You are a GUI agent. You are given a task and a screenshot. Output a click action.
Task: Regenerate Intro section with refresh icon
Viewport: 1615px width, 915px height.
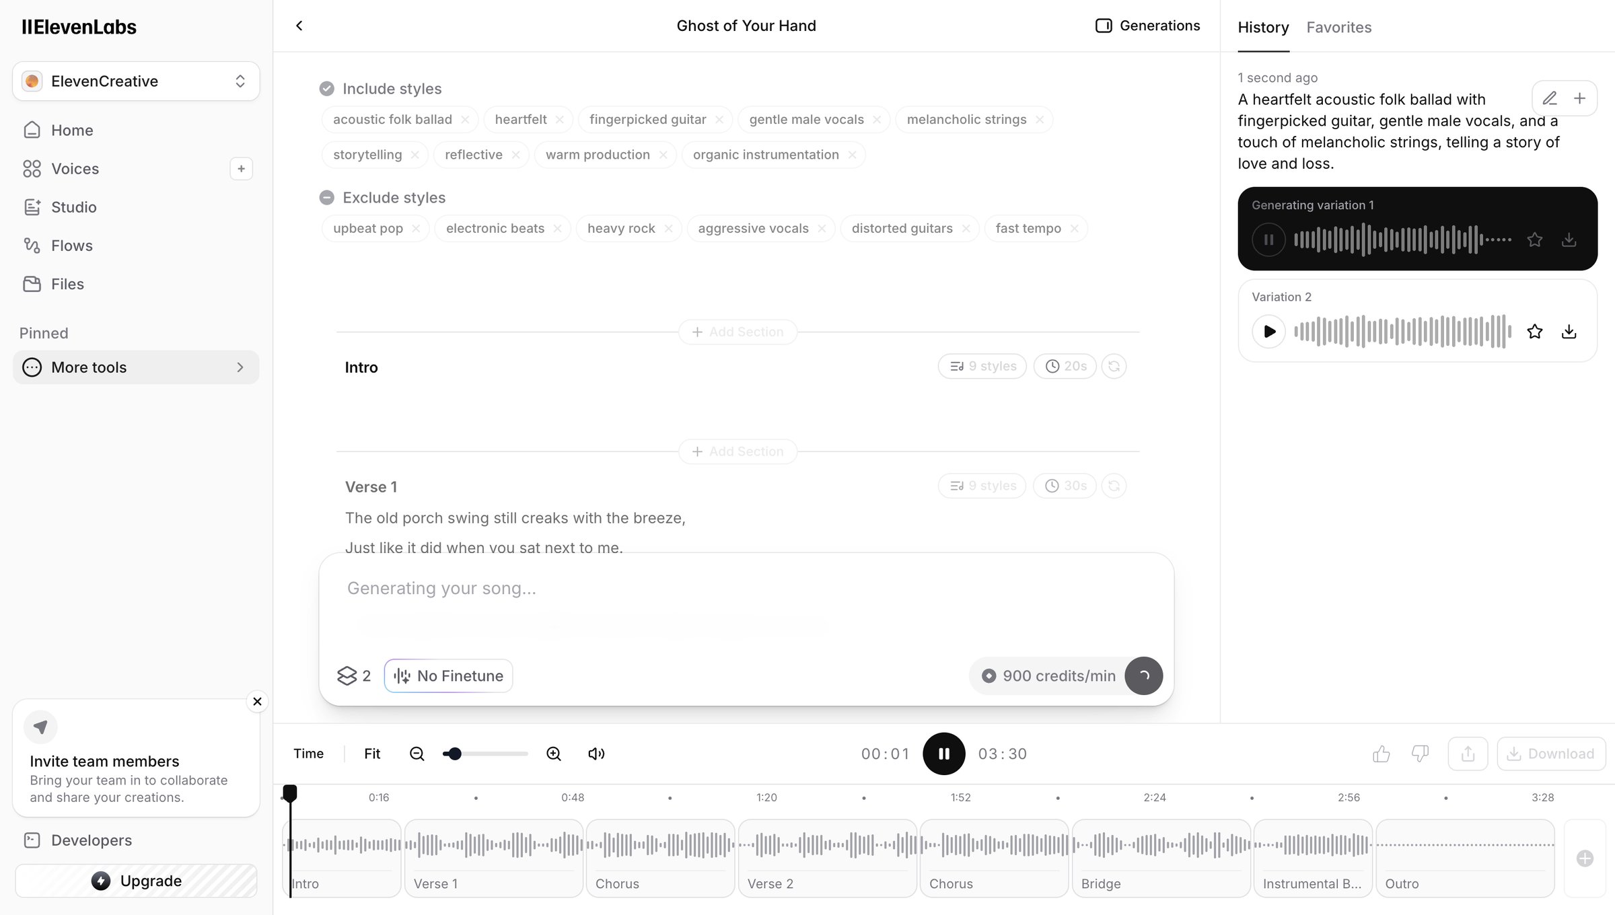[x=1114, y=366]
